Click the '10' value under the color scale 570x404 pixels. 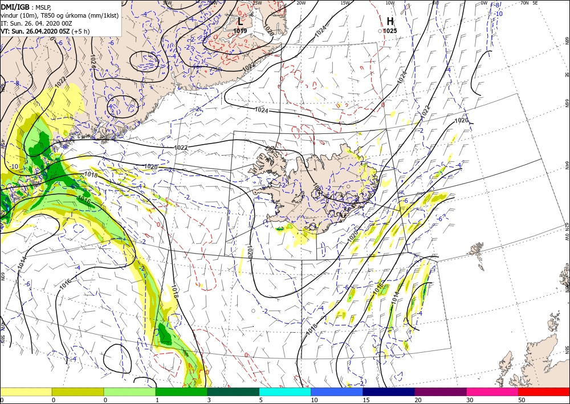pyautogui.click(x=314, y=400)
